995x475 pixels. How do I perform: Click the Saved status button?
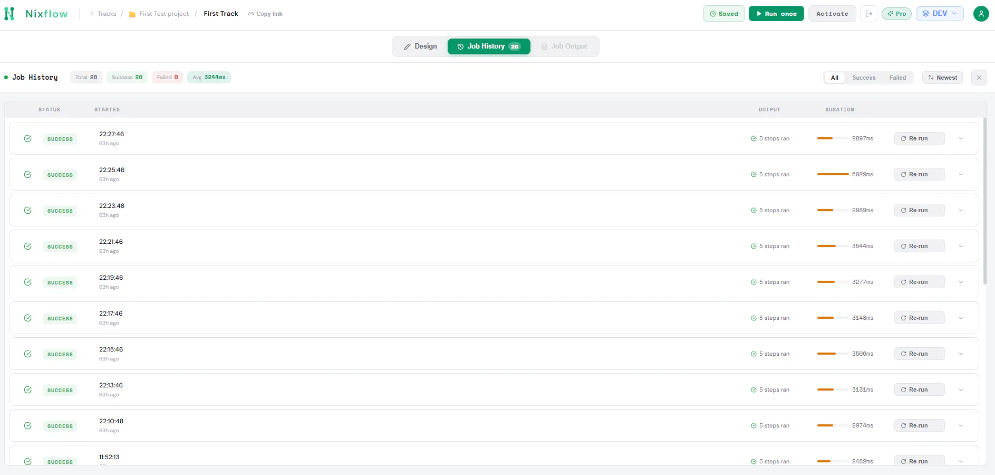(724, 14)
